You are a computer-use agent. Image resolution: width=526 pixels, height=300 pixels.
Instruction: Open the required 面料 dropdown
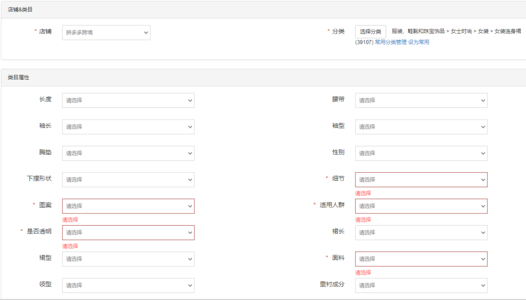point(421,259)
